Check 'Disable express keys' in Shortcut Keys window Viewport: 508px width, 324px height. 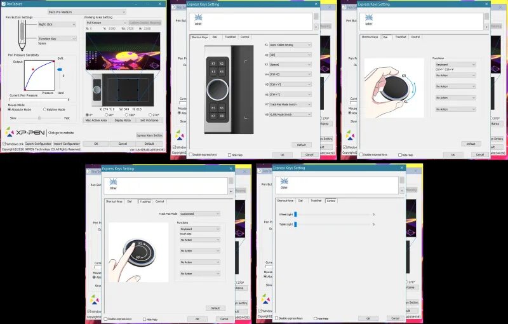click(x=191, y=154)
